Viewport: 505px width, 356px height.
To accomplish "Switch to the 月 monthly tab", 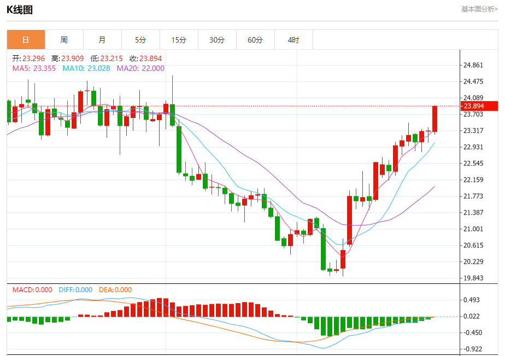I will point(102,40).
